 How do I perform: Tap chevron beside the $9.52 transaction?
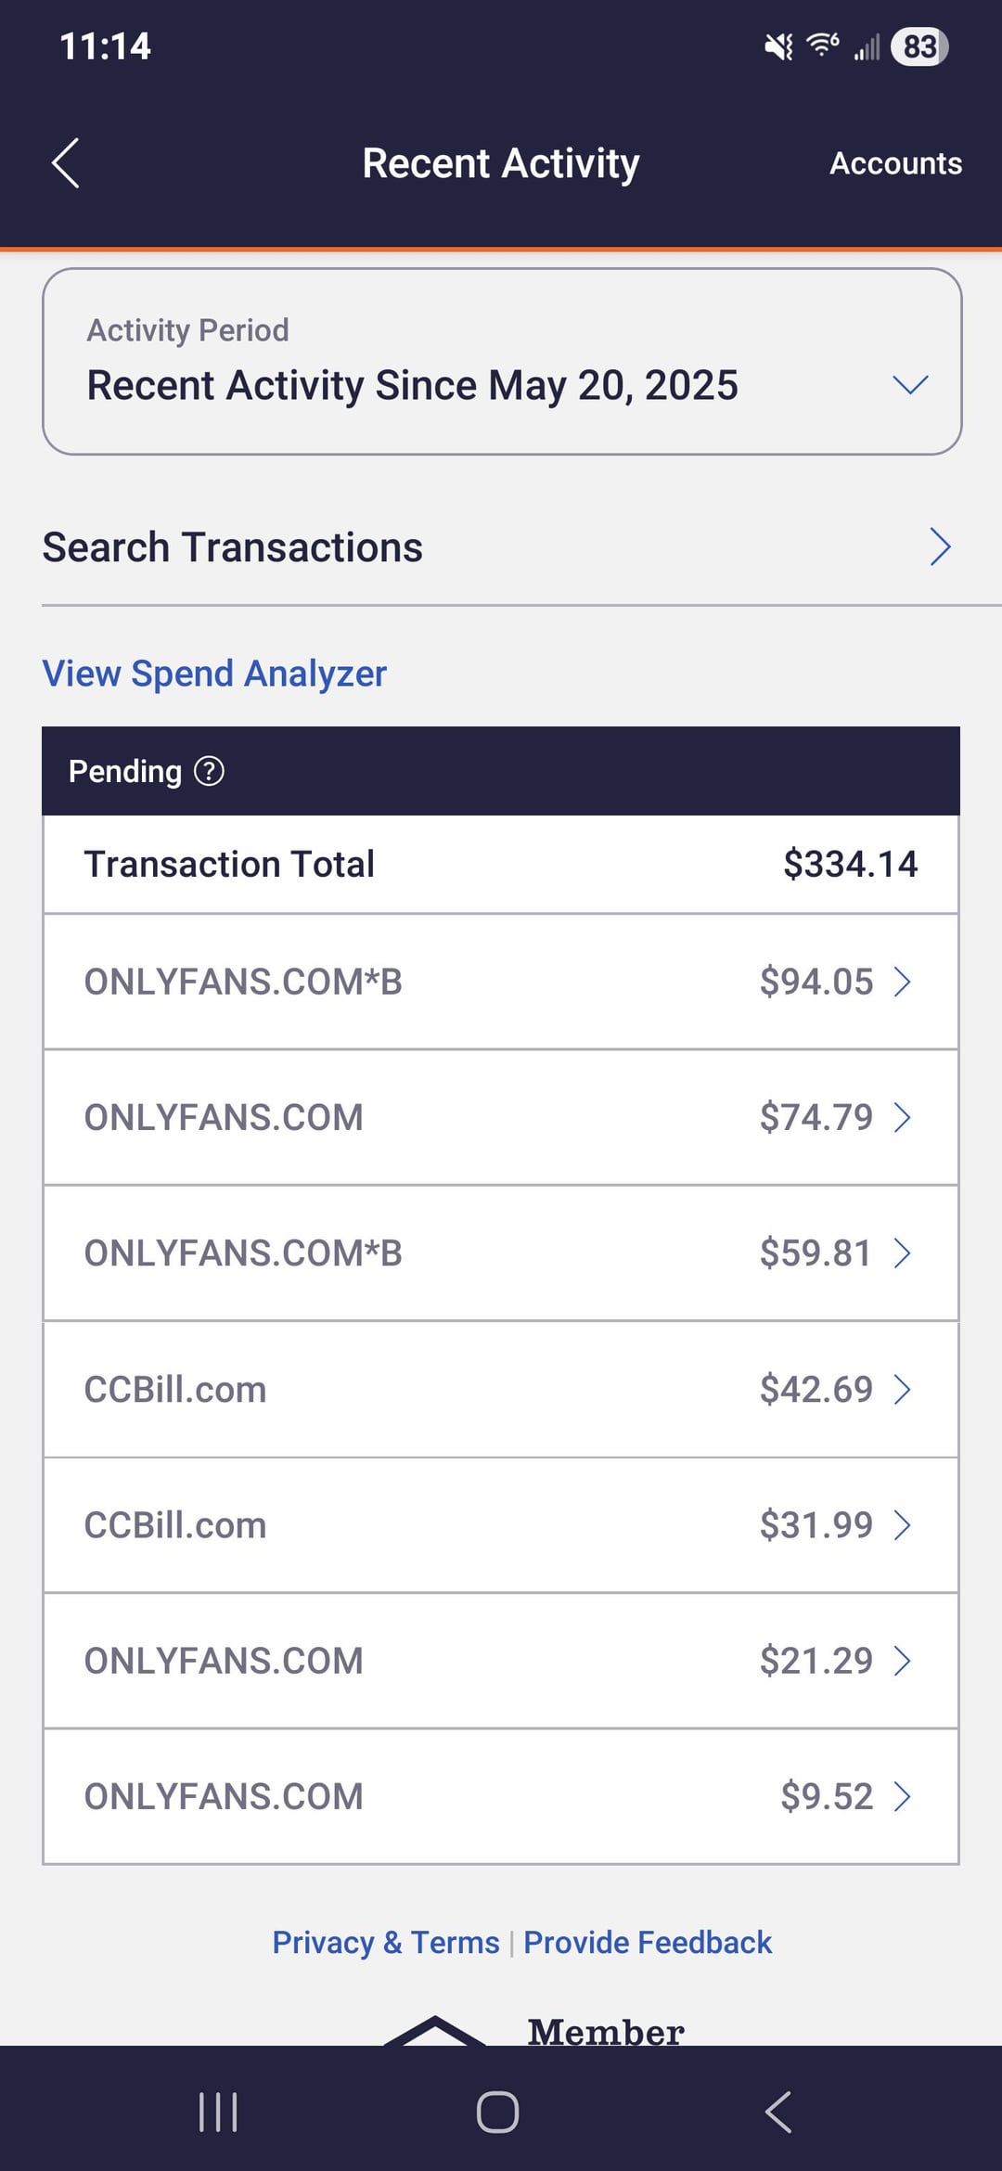tap(902, 1796)
